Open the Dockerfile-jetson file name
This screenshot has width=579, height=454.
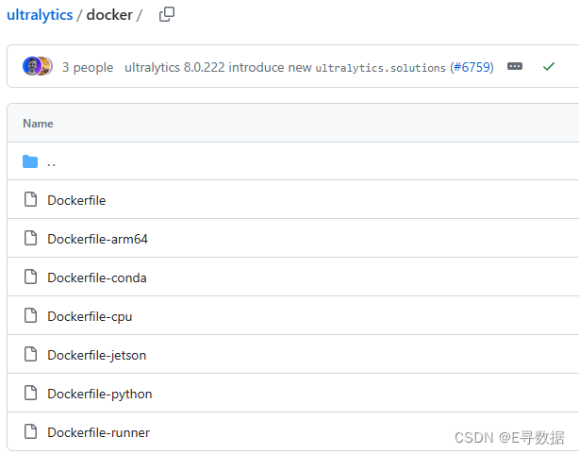click(97, 355)
